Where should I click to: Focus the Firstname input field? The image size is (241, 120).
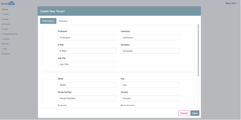click(x=87, y=37)
